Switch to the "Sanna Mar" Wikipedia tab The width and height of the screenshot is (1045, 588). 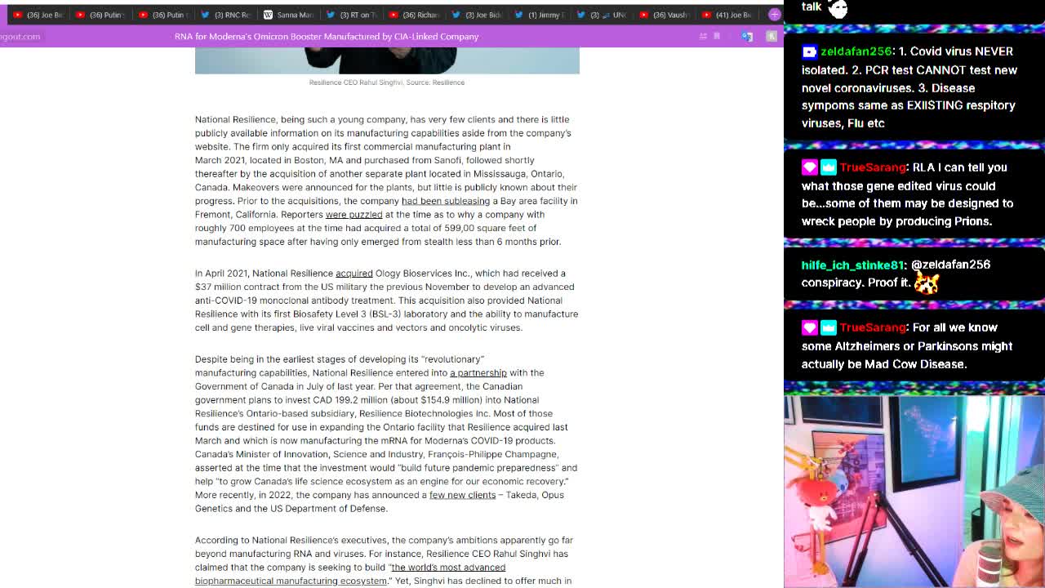point(289,15)
